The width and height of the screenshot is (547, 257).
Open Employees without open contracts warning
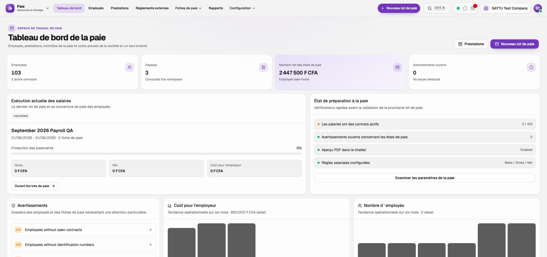click(x=83, y=230)
